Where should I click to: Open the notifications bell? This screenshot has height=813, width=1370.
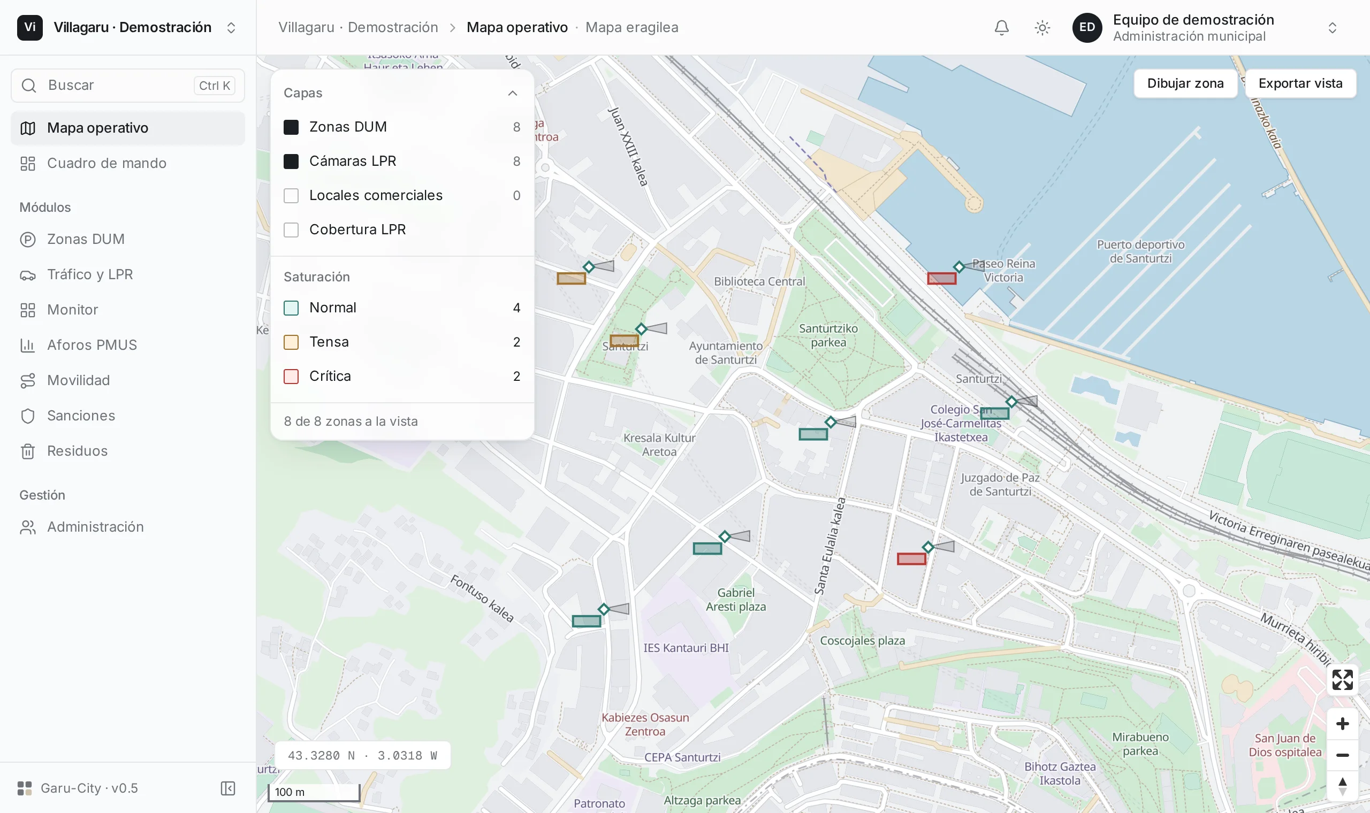click(x=1001, y=27)
